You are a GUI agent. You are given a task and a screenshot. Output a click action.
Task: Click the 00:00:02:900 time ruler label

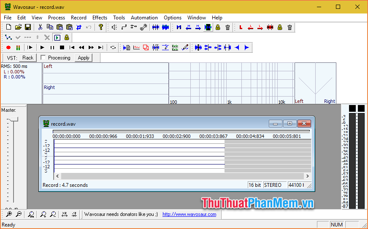tap(176, 136)
